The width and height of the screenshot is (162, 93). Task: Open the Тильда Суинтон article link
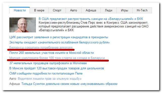(69, 84)
